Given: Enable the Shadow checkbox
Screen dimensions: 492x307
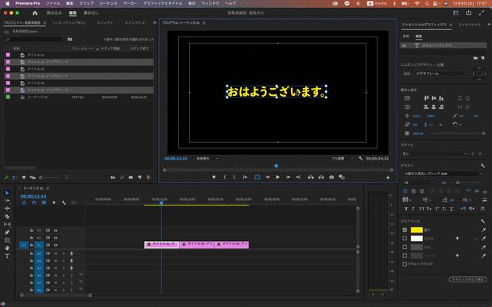Looking at the screenshot, I should (405, 255).
